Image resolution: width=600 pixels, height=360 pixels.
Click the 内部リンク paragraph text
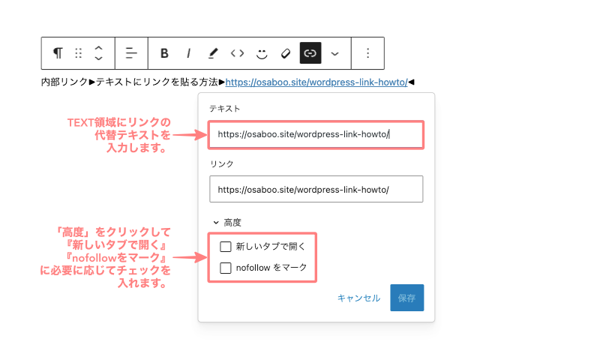click(x=64, y=82)
